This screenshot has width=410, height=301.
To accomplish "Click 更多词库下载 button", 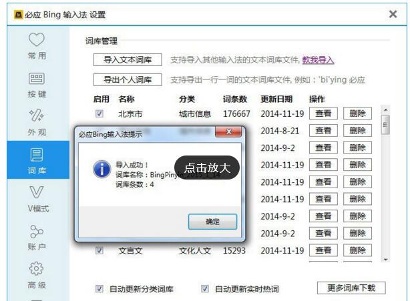I will click(x=351, y=288).
